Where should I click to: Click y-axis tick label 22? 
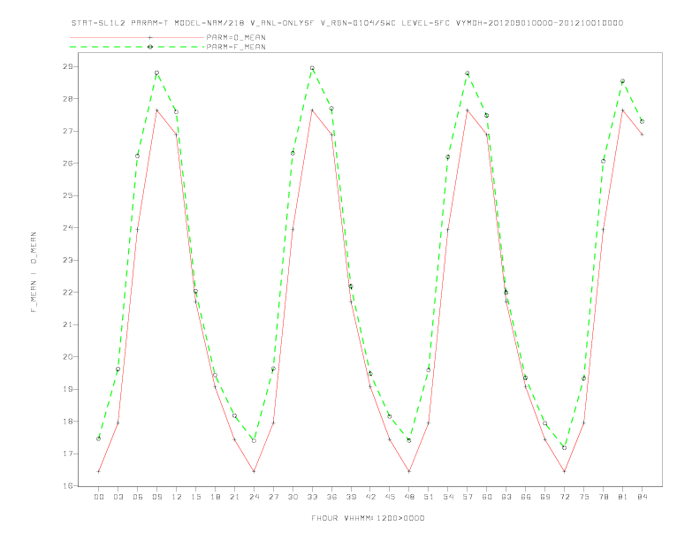click(x=67, y=293)
